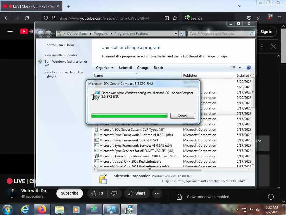286x215 pixels.
Task: Open the Organize menu
Action: [x=105, y=68]
